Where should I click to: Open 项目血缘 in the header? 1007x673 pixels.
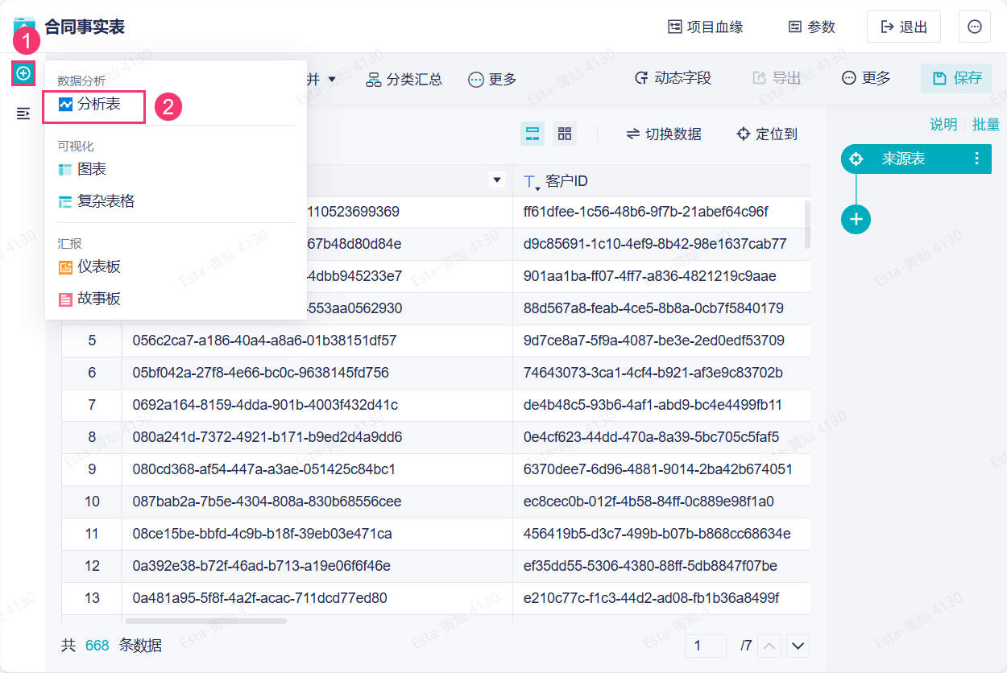tap(706, 27)
